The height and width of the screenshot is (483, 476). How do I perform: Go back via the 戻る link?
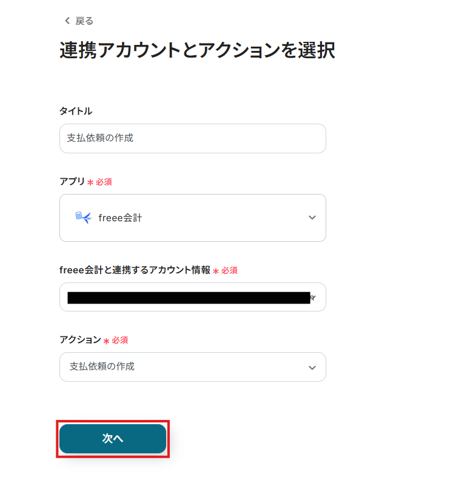(84, 21)
